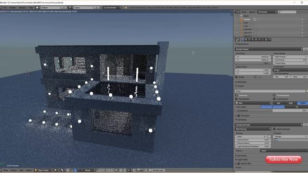
Task: Adjust the Compression slider
Action: click(x=271, y=111)
